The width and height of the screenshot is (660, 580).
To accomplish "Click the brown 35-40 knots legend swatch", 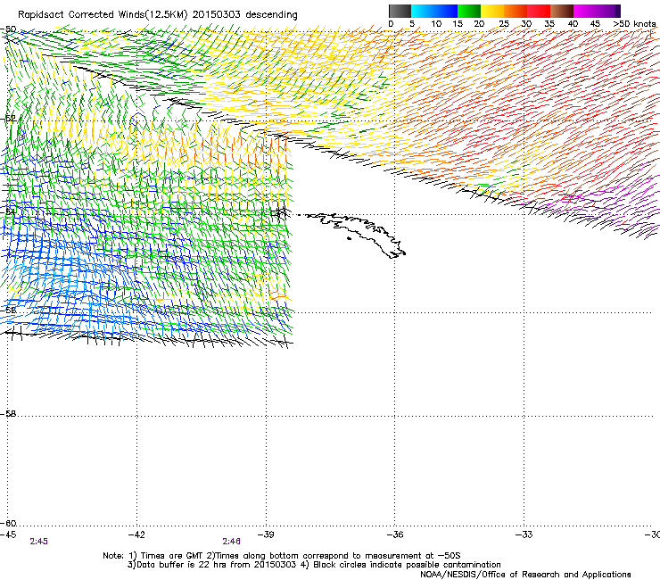I will point(562,11).
